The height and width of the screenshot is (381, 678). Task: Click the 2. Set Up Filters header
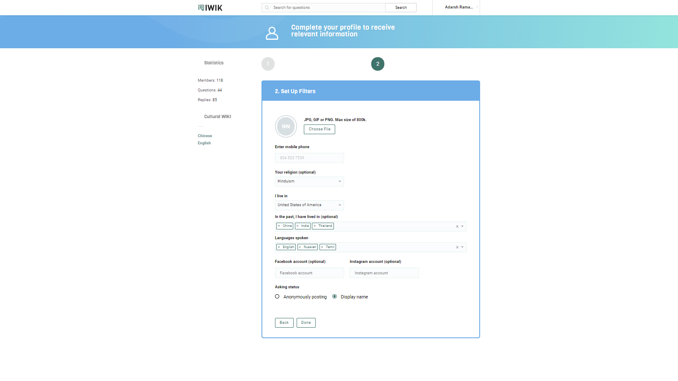point(295,91)
